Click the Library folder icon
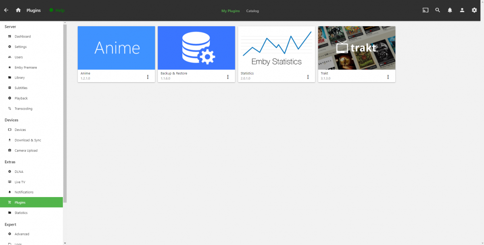This screenshot has height=245, width=484. [10, 77]
